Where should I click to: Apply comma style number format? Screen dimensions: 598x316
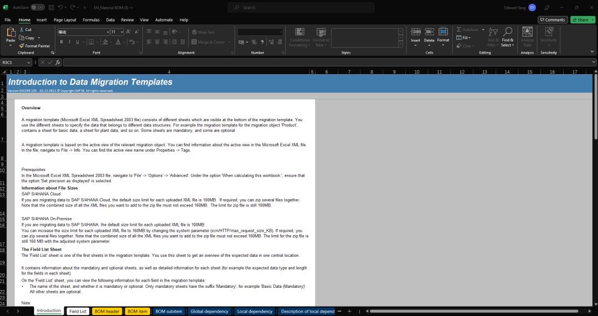[262, 42]
